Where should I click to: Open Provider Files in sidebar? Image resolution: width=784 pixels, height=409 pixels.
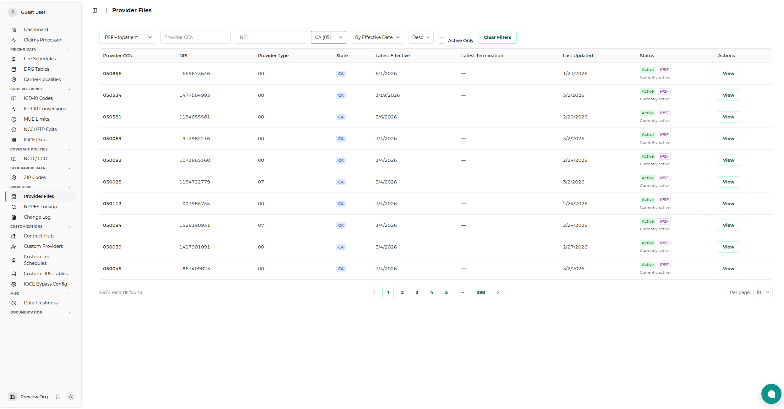point(41,196)
